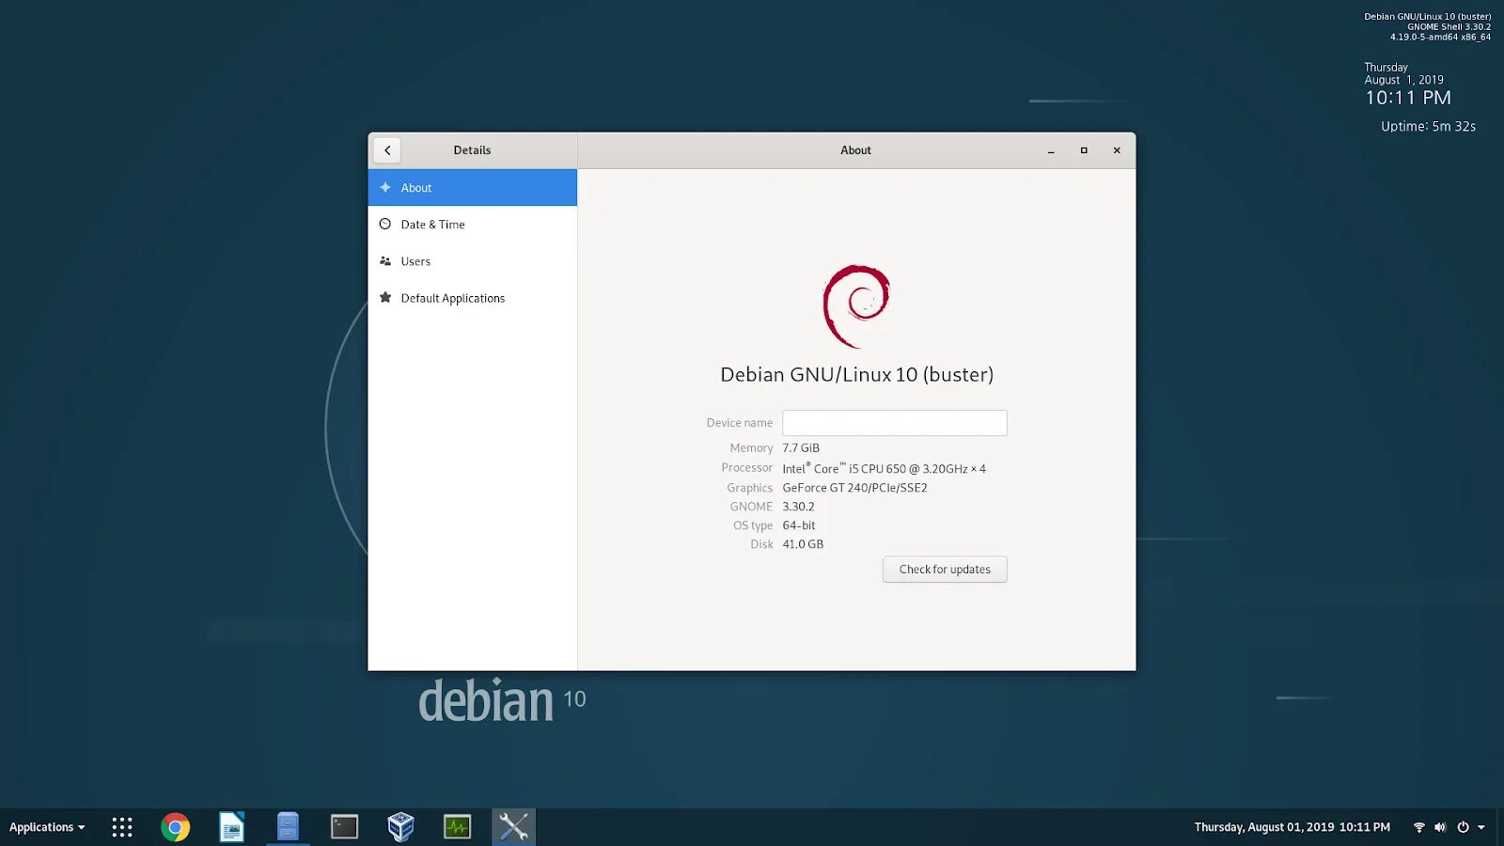The image size is (1504, 846).
Task: Click the clock icon beside Date & Time
Action: point(385,225)
